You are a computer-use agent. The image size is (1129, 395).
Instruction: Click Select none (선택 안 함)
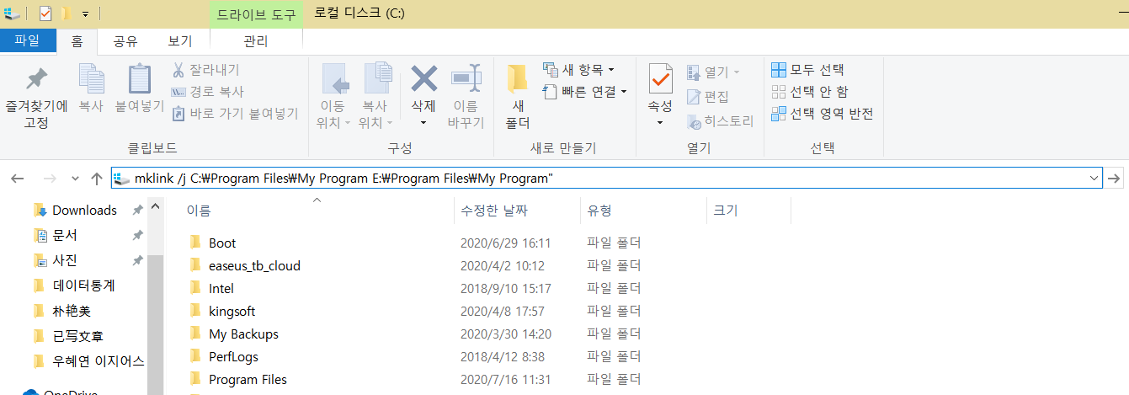(x=810, y=92)
